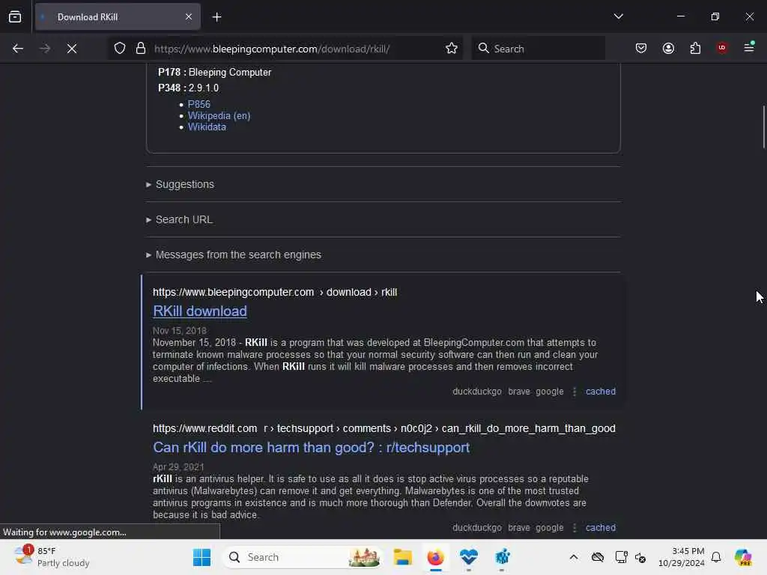Open the Wikidata link

tap(207, 127)
